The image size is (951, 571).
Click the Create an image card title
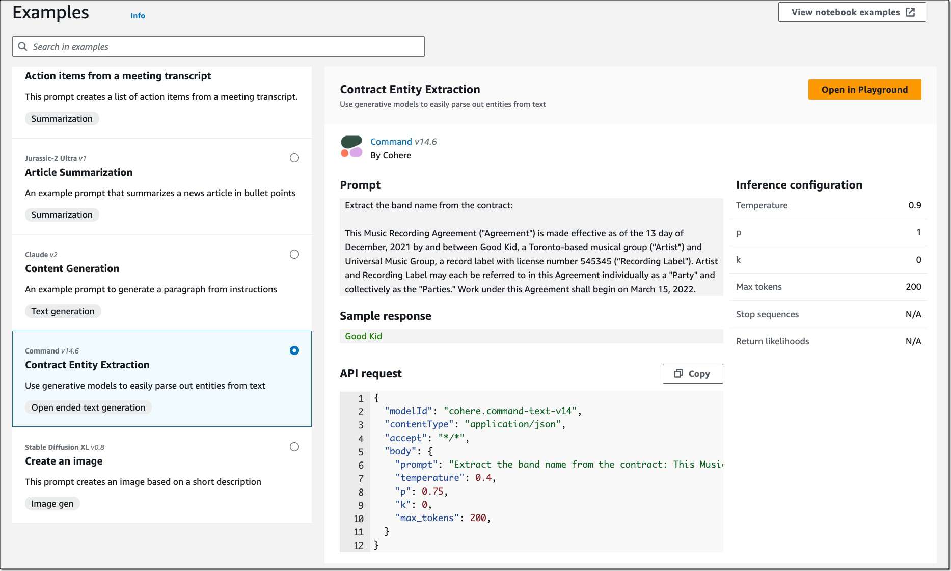tap(64, 461)
